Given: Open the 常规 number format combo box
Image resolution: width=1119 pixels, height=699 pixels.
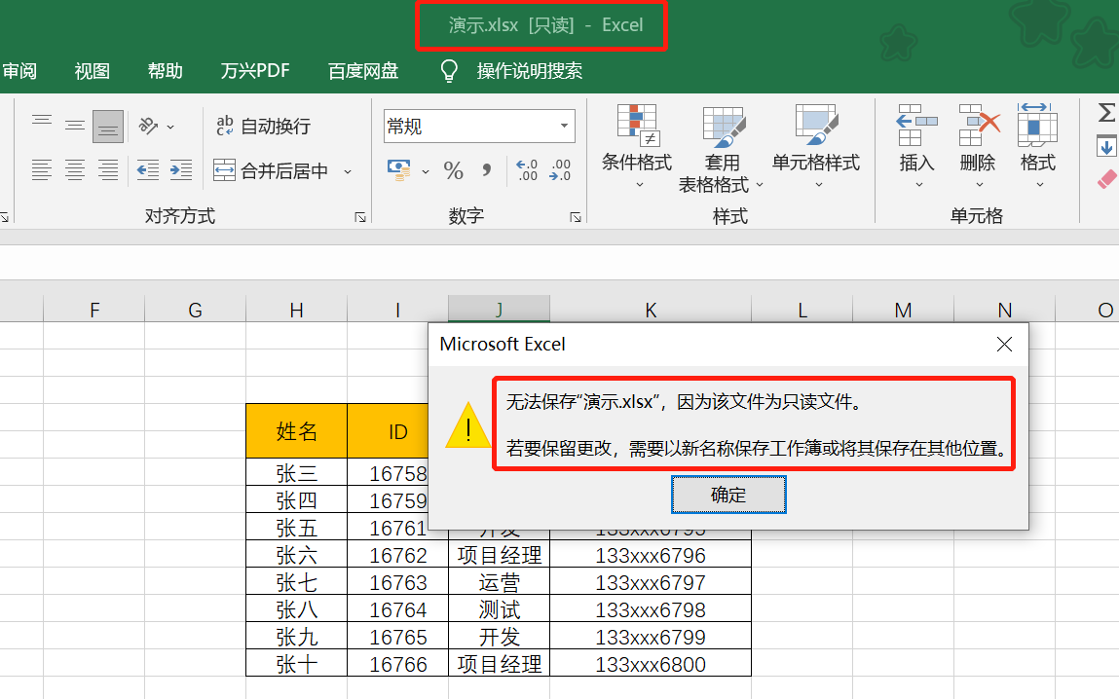Looking at the screenshot, I should pos(479,127).
